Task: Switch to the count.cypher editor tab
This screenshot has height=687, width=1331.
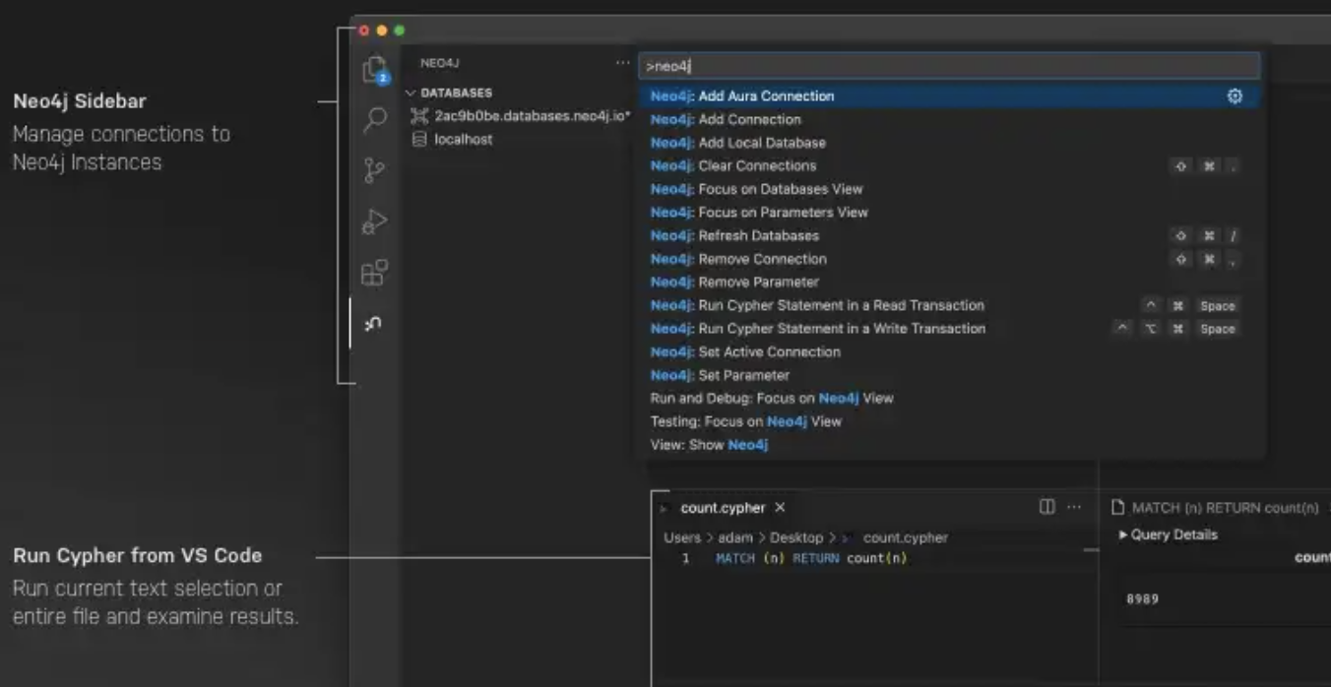Action: pos(724,508)
